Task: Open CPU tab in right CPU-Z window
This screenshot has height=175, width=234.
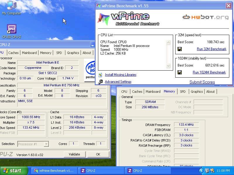Action: pos(124,92)
